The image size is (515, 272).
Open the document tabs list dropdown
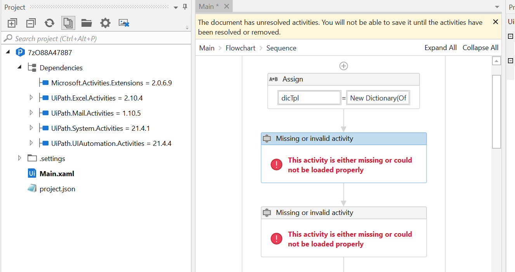[498, 7]
